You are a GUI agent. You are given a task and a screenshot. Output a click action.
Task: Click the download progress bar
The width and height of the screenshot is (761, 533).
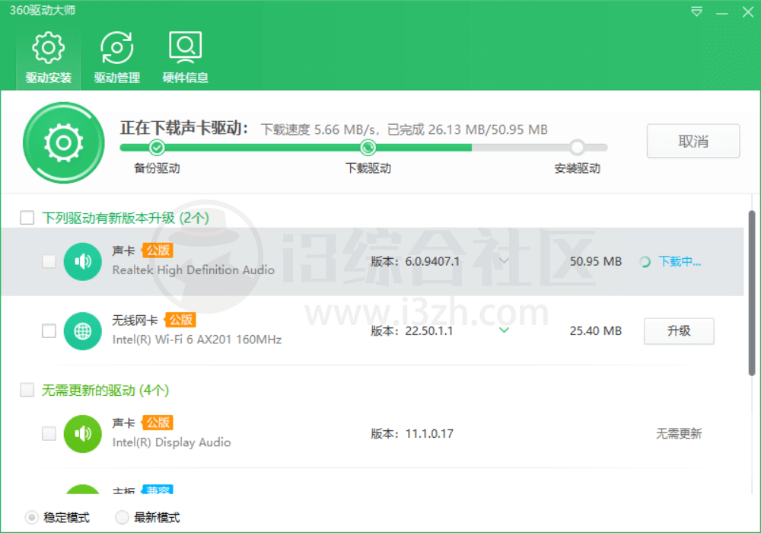point(364,148)
